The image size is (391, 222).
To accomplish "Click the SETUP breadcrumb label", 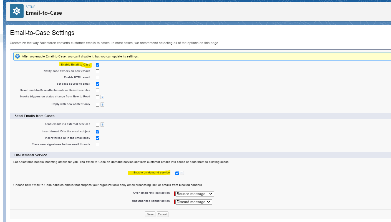I will (31, 7).
